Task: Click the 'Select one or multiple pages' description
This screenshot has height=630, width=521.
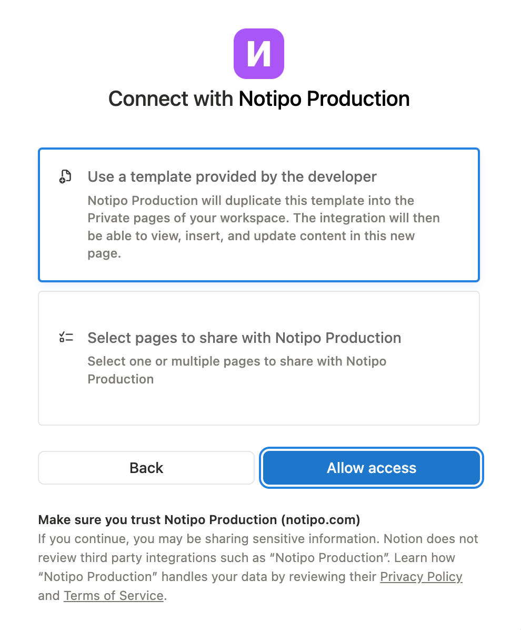Action: pyautogui.click(x=237, y=370)
